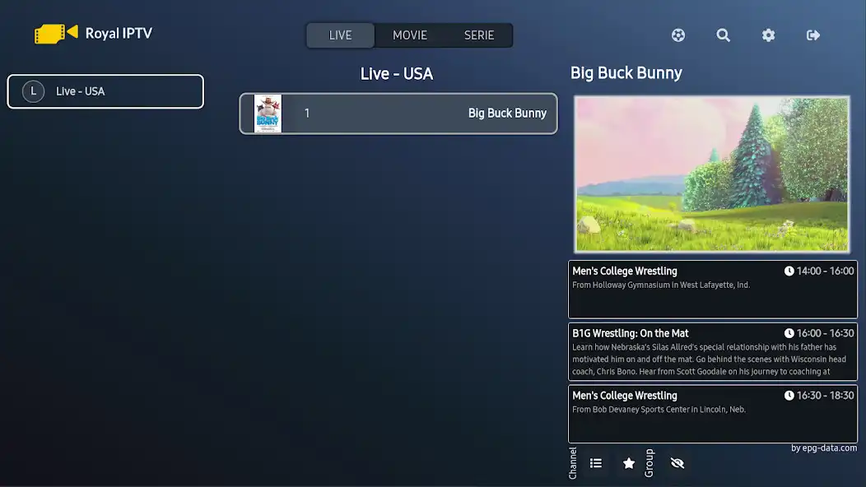Open the sports events section via soccer icon
The image size is (866, 487).
[677, 35]
